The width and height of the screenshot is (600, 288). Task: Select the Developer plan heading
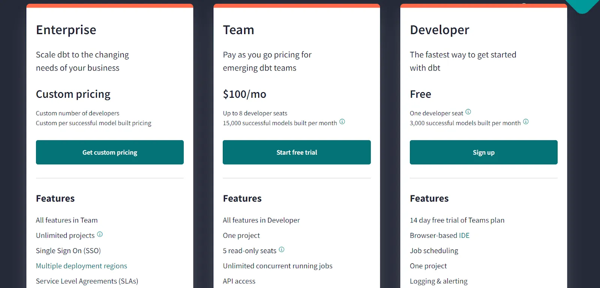pyautogui.click(x=439, y=30)
